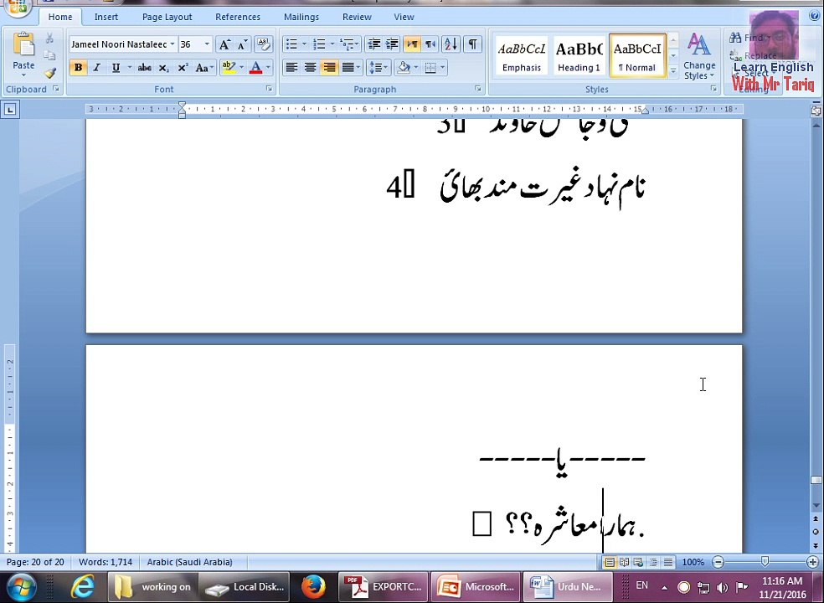Click the Find binoculars icon

pyautogui.click(x=735, y=38)
